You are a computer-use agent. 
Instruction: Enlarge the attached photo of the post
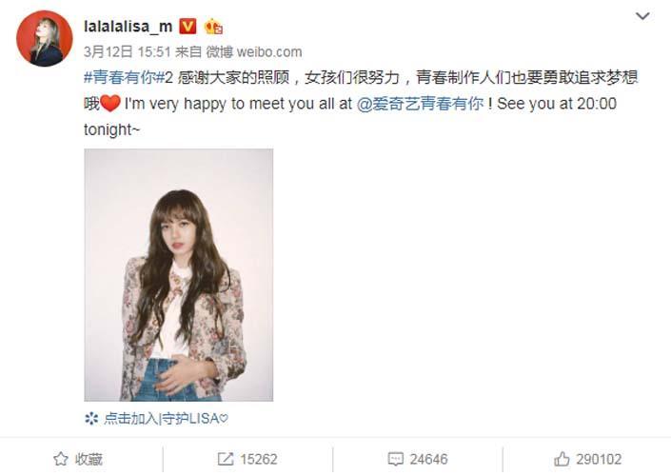pos(178,275)
